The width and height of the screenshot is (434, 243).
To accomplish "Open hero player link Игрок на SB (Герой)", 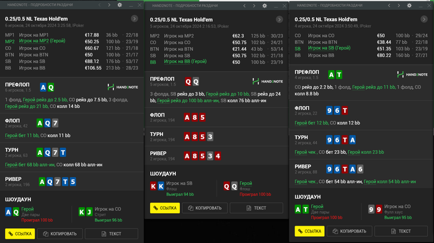I will click(x=329, y=48).
